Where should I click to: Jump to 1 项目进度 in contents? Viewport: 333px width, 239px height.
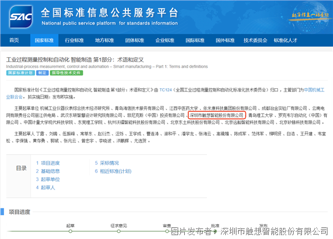49,163
